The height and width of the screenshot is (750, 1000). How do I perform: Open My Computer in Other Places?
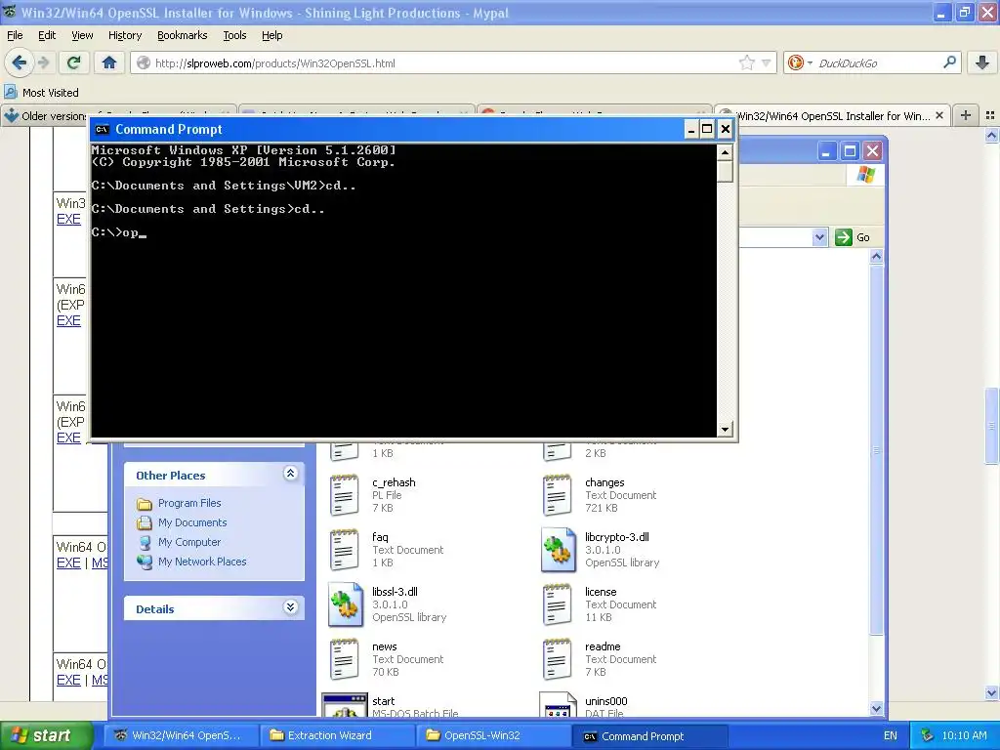pos(189,542)
